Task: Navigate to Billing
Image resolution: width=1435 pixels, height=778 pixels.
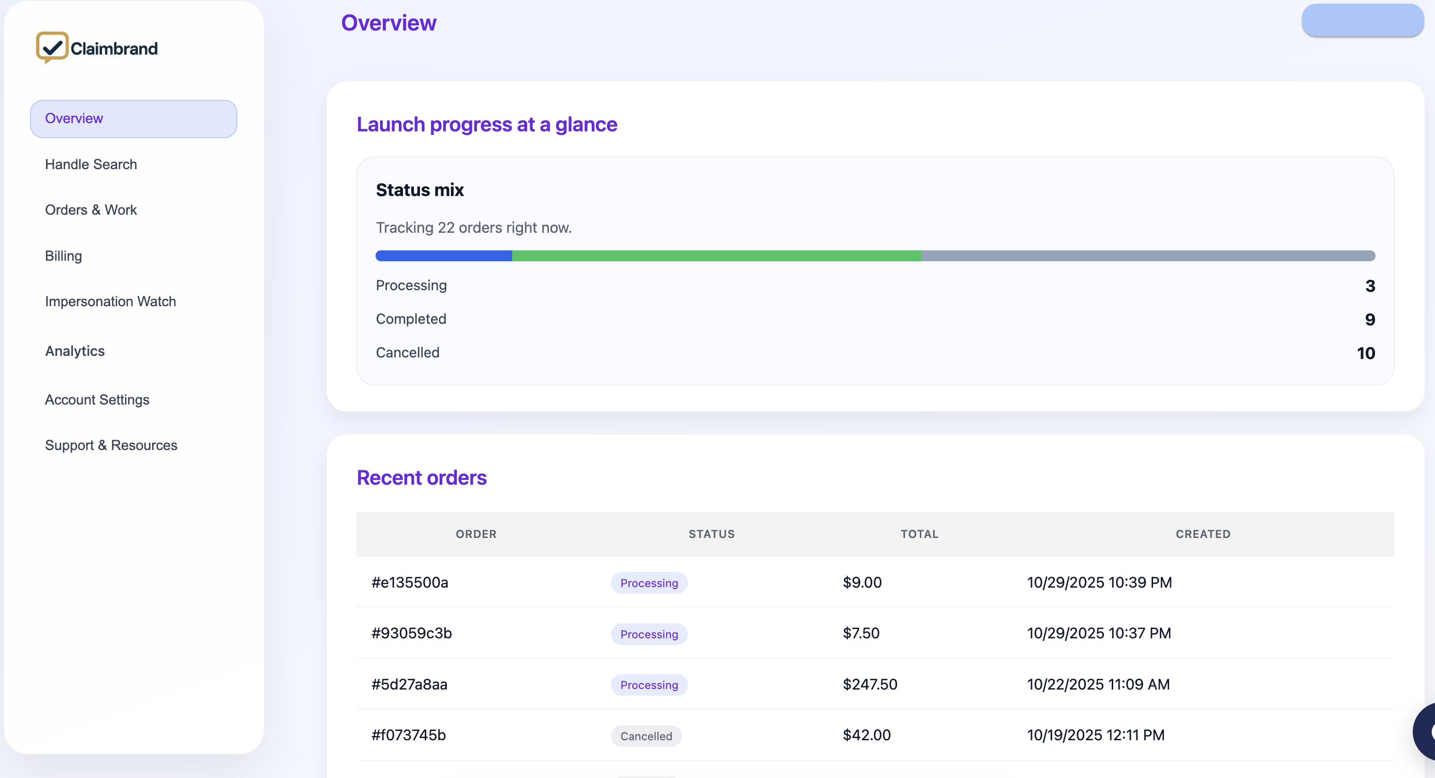Action: coord(64,256)
